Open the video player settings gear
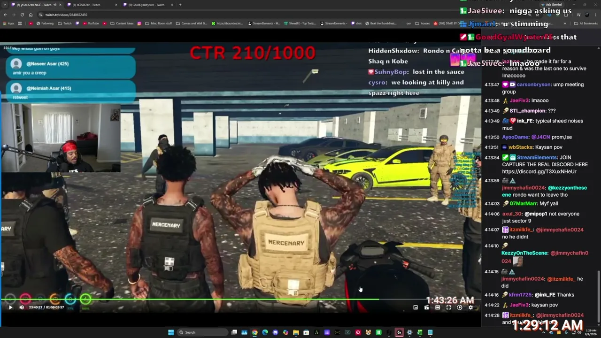The image size is (601, 338). tap(470, 307)
